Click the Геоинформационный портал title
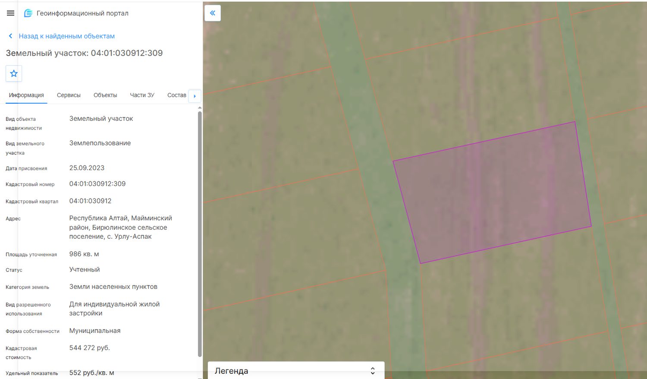The image size is (647, 379). (x=82, y=13)
